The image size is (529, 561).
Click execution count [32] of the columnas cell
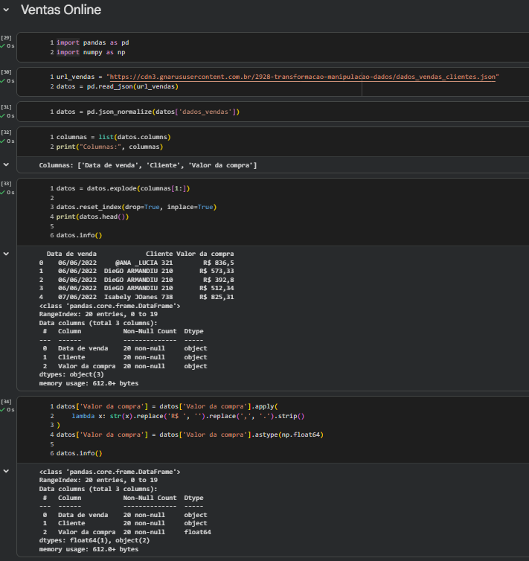click(7, 132)
